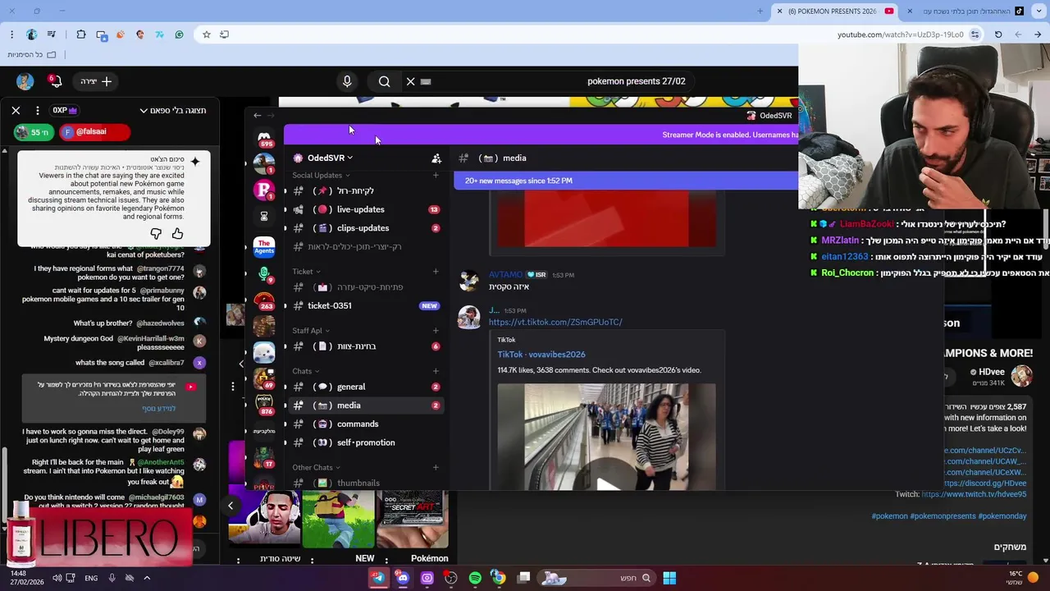Click the green 55 member chip in chat
This screenshot has height=591, width=1050.
pos(34,131)
